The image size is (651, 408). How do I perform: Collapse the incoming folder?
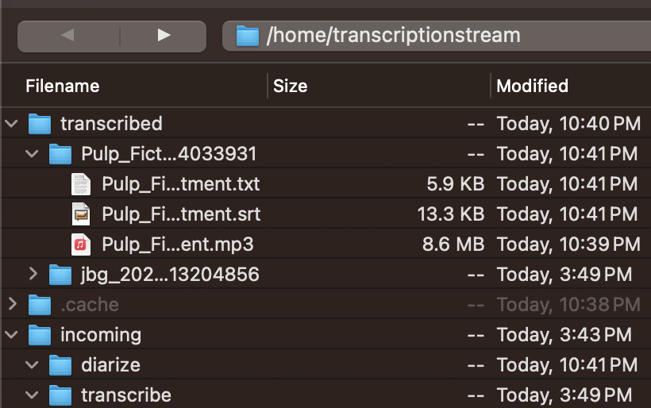[x=12, y=335]
